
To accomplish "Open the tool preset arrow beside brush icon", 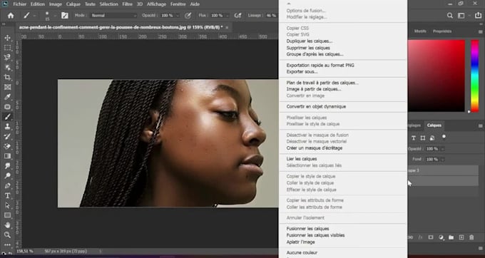I will click(34, 16).
